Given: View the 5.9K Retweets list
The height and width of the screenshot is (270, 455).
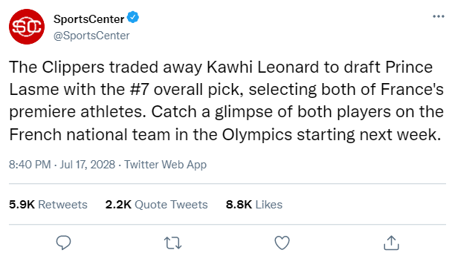Looking at the screenshot, I should click(x=48, y=205).
